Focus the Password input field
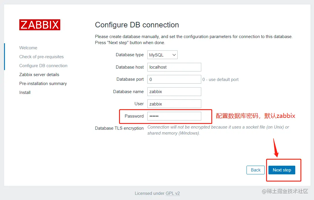314x200 pixels. (174, 116)
